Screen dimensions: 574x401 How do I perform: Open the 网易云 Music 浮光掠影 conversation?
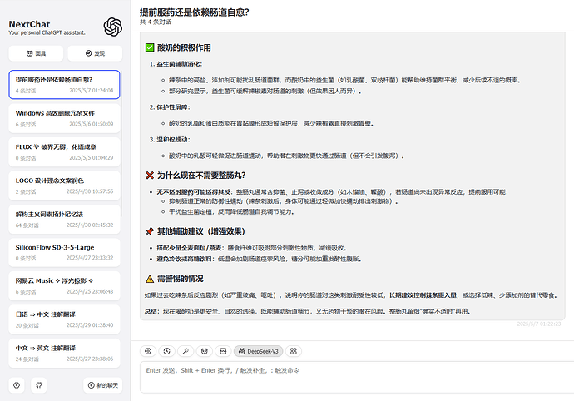(64, 286)
